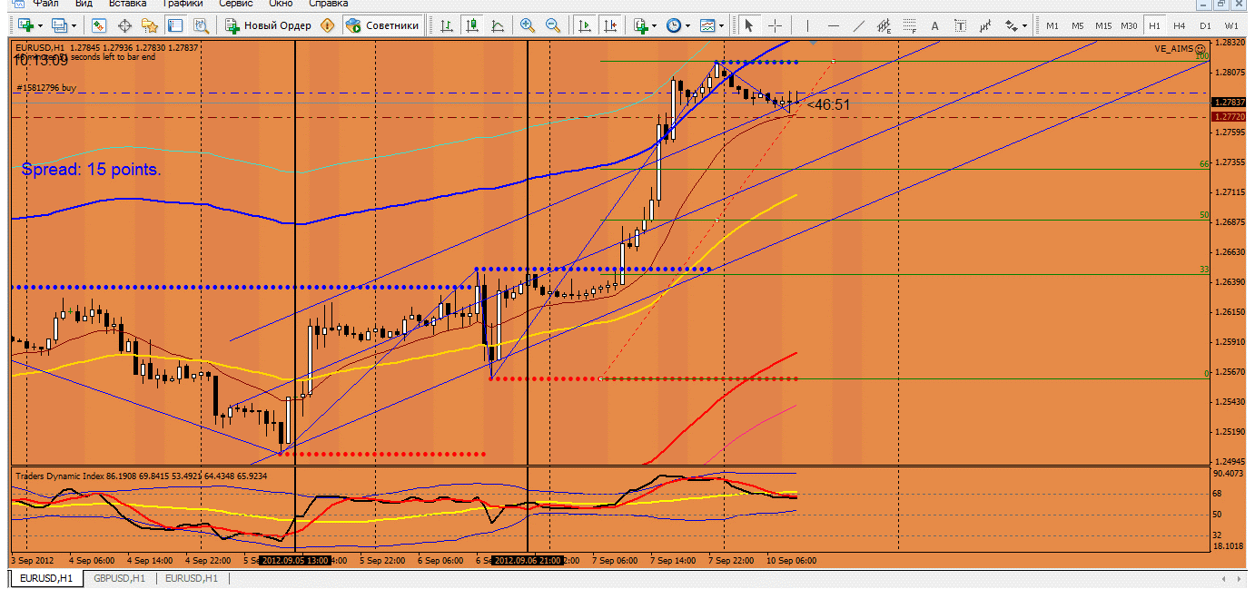Switch timeframe to M5

coord(1077,25)
